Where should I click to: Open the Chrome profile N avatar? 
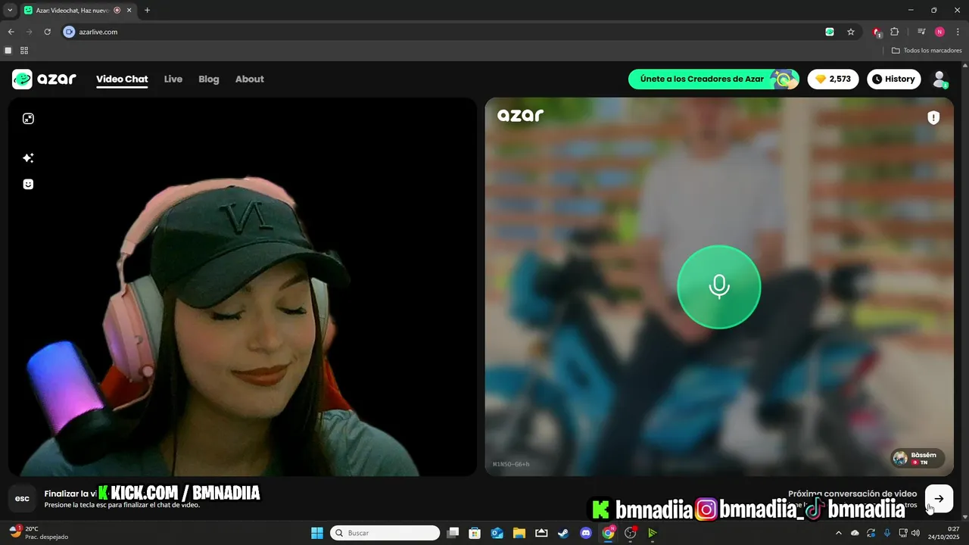[939, 32]
